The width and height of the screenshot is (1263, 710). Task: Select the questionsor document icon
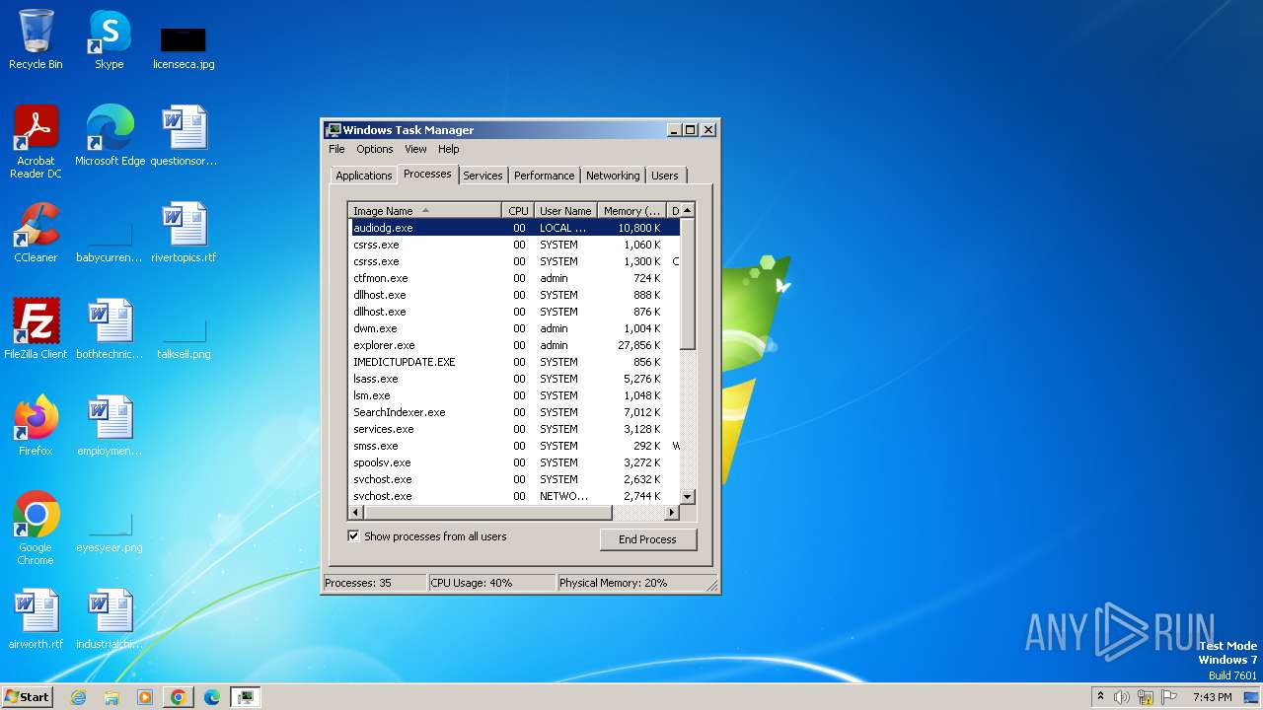(x=184, y=135)
